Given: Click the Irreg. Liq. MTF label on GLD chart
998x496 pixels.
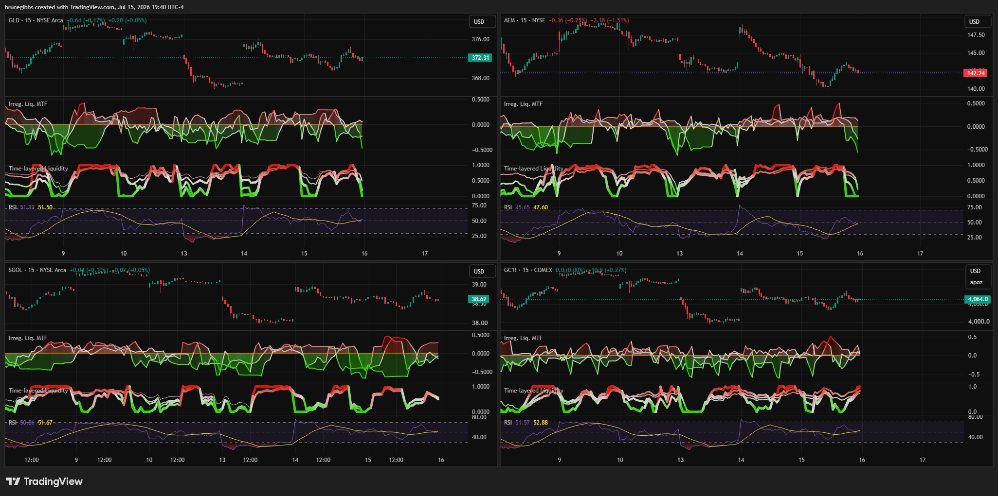Looking at the screenshot, I should [28, 104].
